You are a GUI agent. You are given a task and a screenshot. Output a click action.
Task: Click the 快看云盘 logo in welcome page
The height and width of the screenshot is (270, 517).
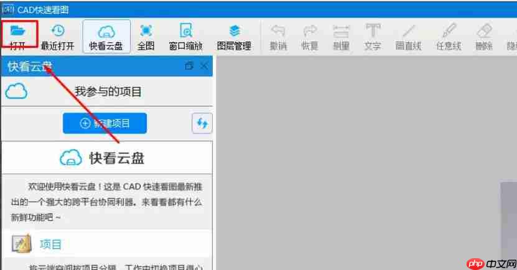pyautogui.click(x=71, y=158)
